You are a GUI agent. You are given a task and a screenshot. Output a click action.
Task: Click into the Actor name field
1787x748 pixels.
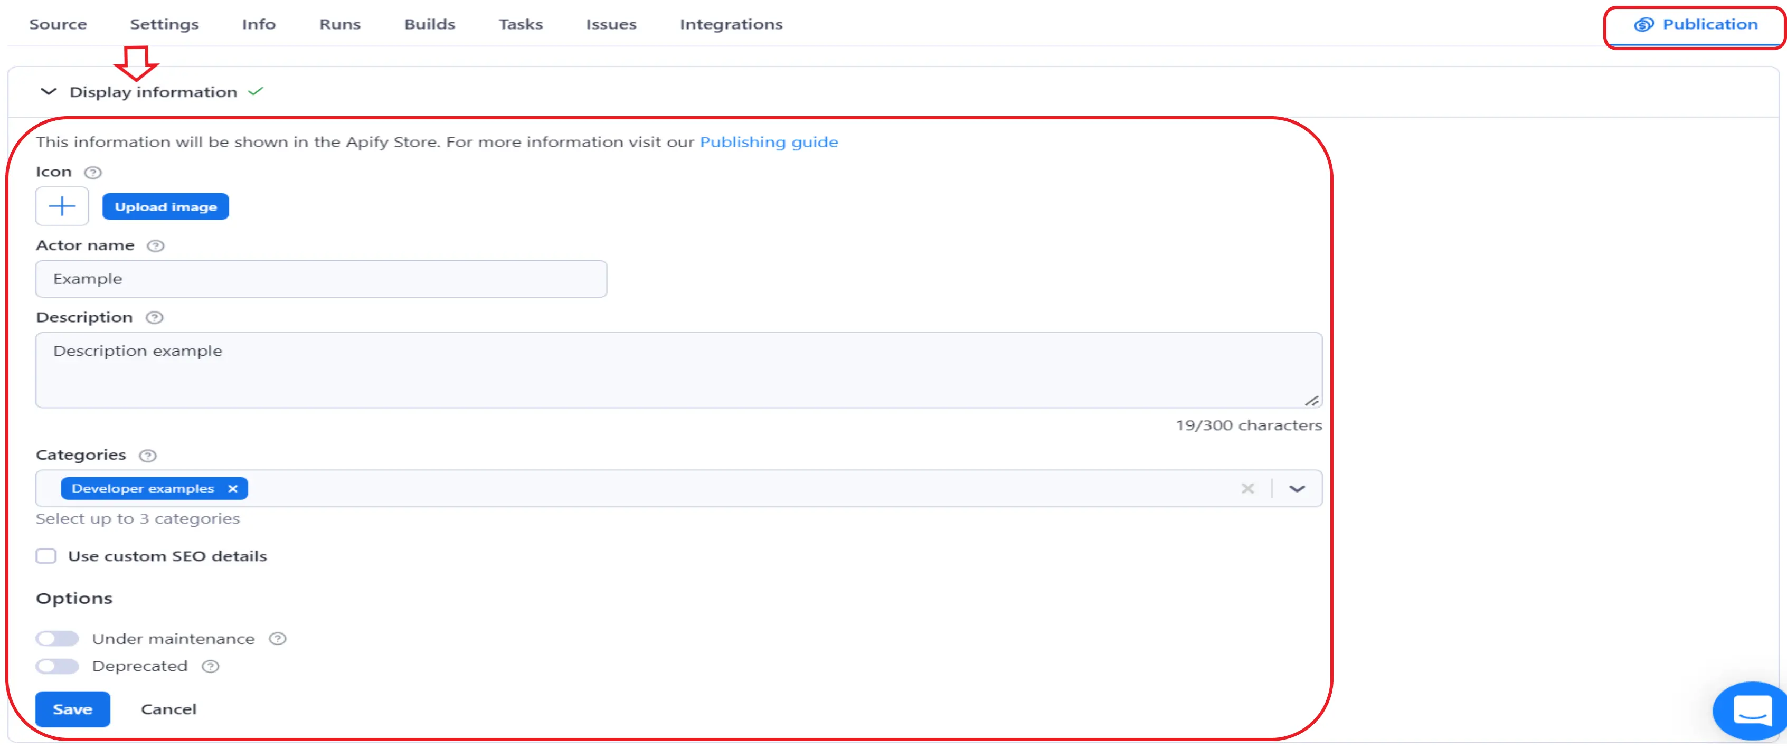pos(320,279)
